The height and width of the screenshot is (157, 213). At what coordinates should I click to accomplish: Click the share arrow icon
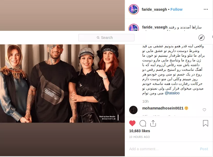tap(153, 123)
